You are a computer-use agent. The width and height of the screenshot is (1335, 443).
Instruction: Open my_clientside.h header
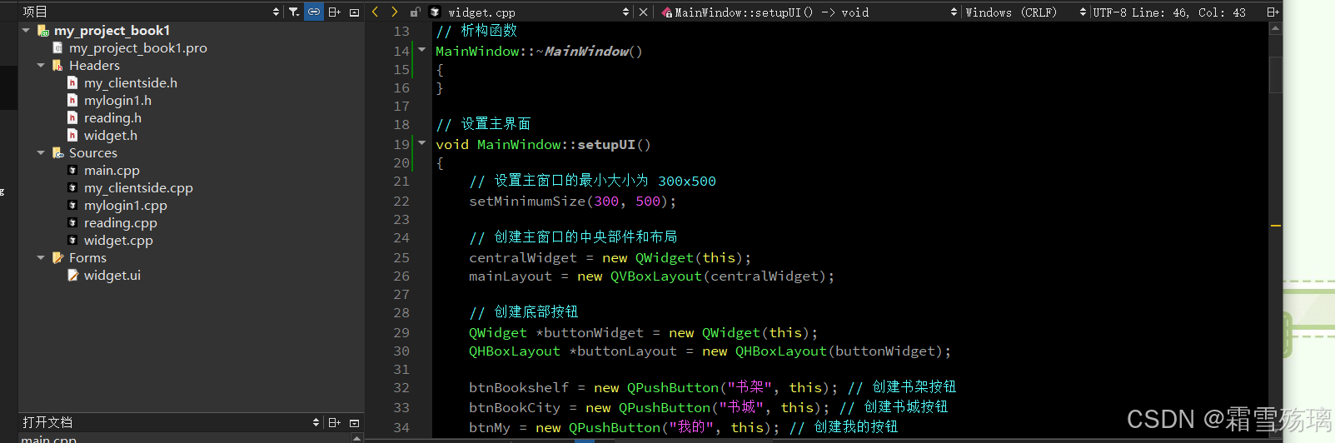tap(131, 82)
